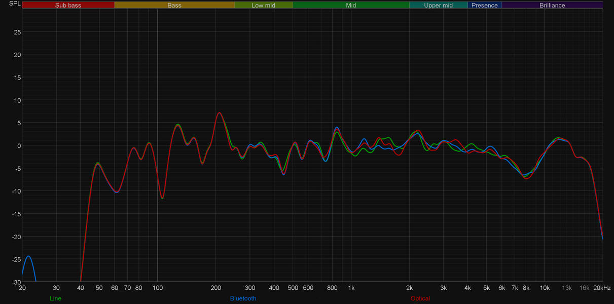This screenshot has width=614, height=304.
Task: Select the Mid band header
Action: click(x=351, y=6)
